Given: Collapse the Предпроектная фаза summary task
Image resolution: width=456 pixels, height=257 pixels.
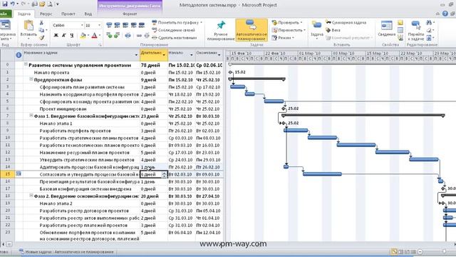Looking at the screenshot, I should click(31, 79).
